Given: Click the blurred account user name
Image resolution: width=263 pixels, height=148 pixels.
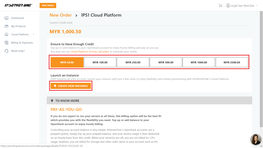Looking at the screenshot, I should click(242, 6).
